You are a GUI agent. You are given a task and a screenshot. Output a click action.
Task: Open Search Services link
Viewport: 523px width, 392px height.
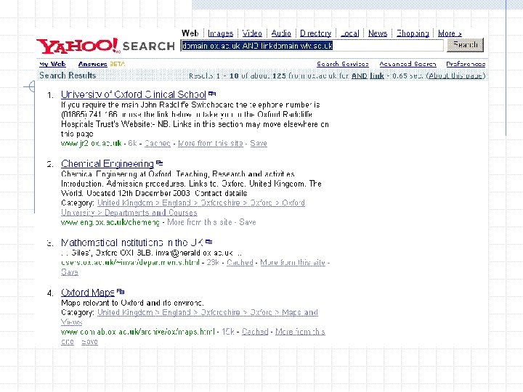point(343,64)
